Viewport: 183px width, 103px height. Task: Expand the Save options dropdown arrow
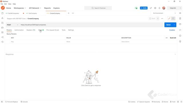(x=158, y=19)
